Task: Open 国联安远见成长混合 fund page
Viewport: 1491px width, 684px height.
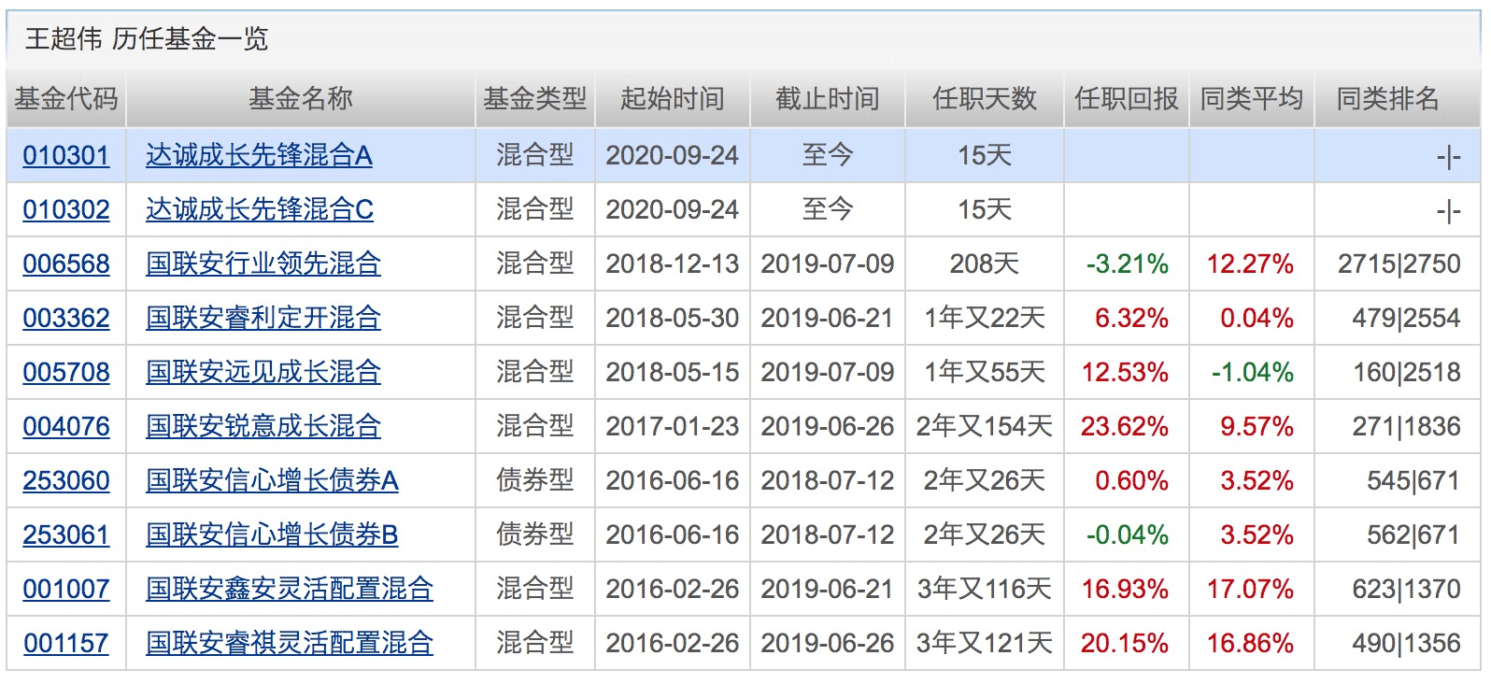Action: coord(263,372)
